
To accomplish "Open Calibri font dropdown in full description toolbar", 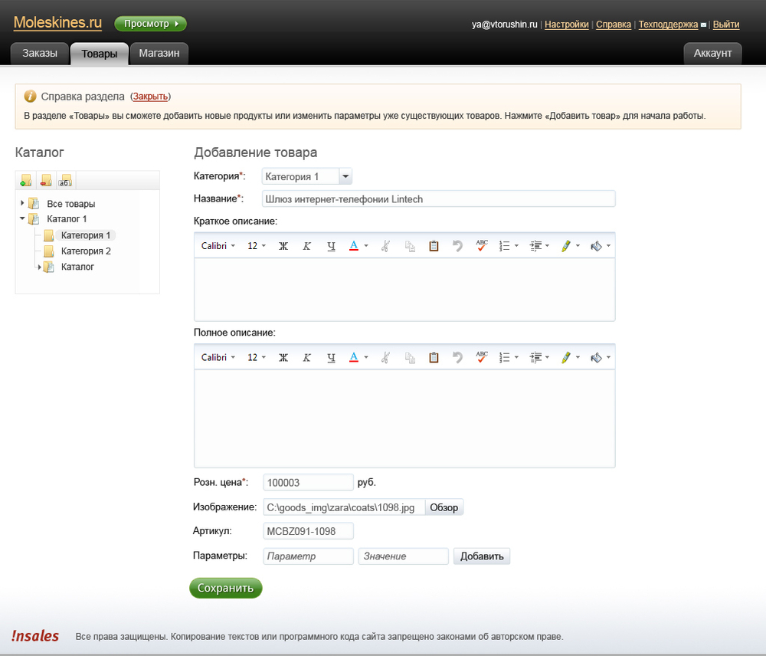I will 218,357.
